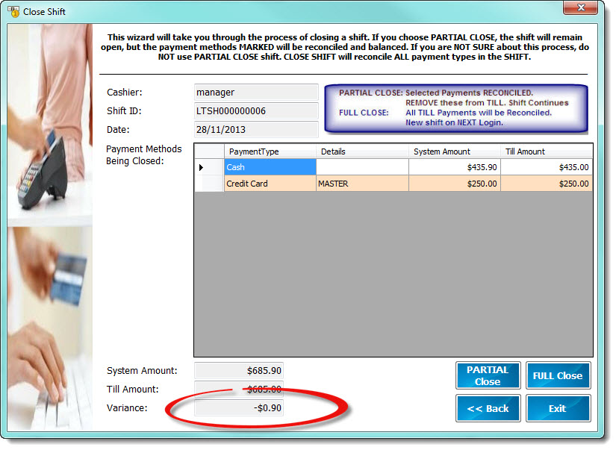
Task: Click the MASTER details cell
Action: click(x=362, y=184)
